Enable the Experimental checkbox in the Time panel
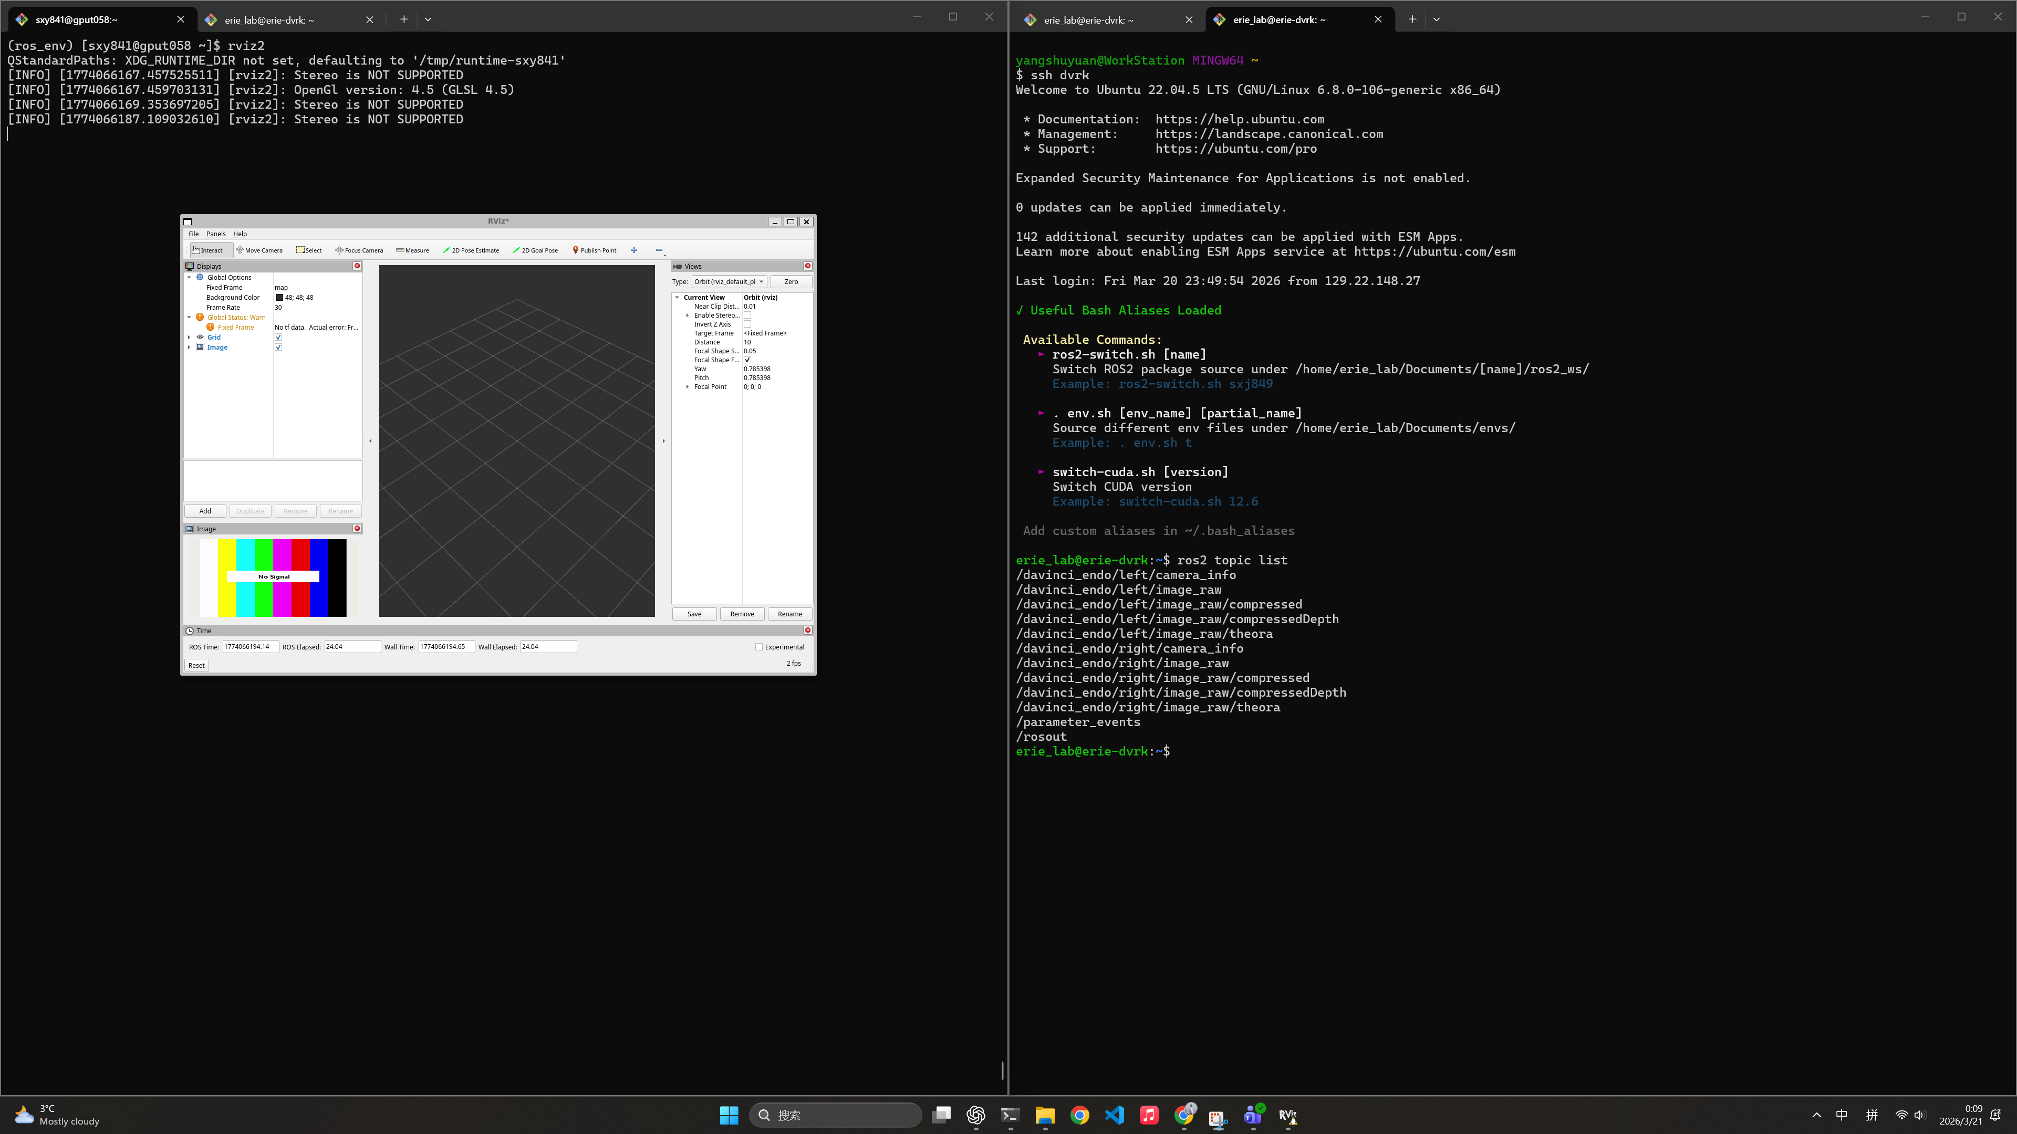The image size is (2017, 1134). pos(758,647)
